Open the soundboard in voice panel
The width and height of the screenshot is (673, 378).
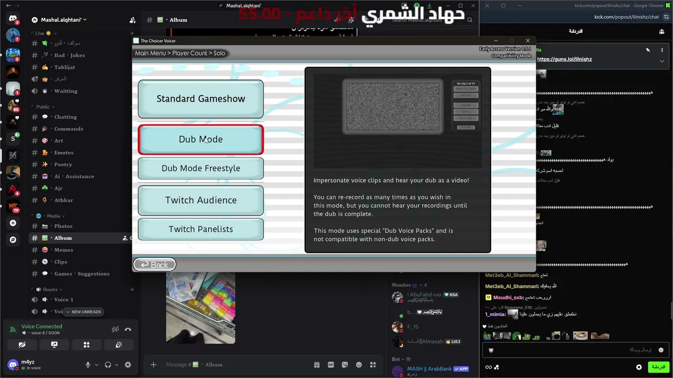119,345
